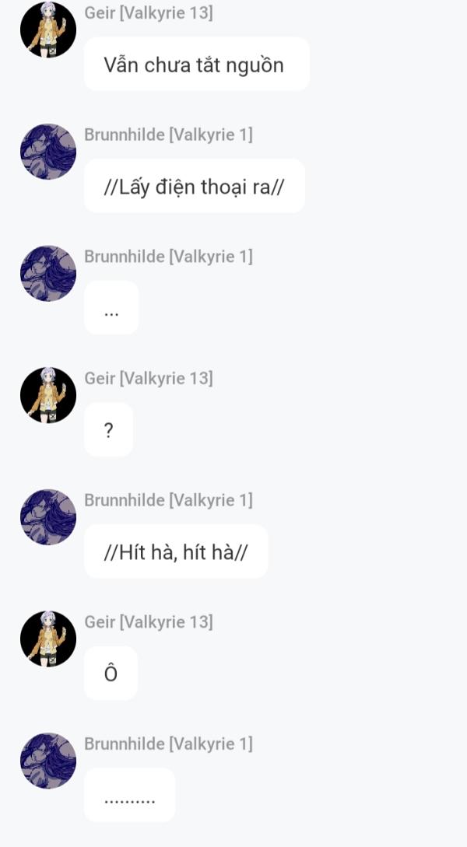
Task: Select the long '..........' message bubble
Action: 130,795
